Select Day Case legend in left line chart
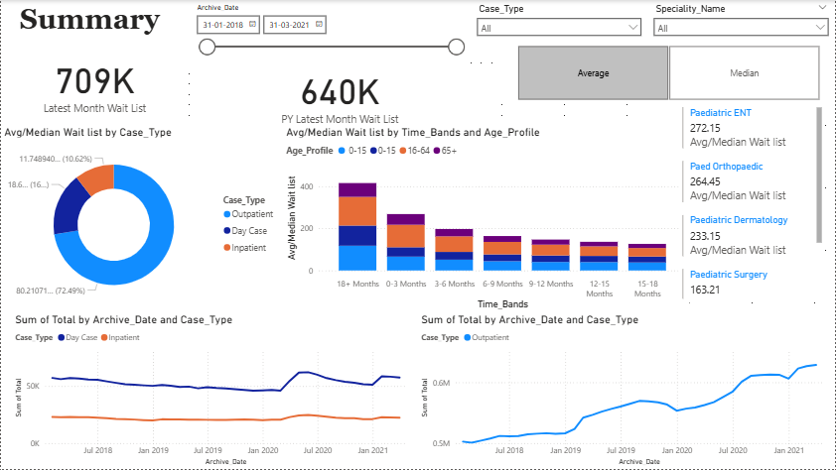 coord(77,337)
